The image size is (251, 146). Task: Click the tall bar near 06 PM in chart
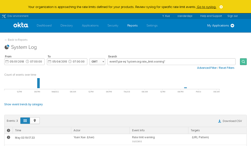[x=38, y=83]
